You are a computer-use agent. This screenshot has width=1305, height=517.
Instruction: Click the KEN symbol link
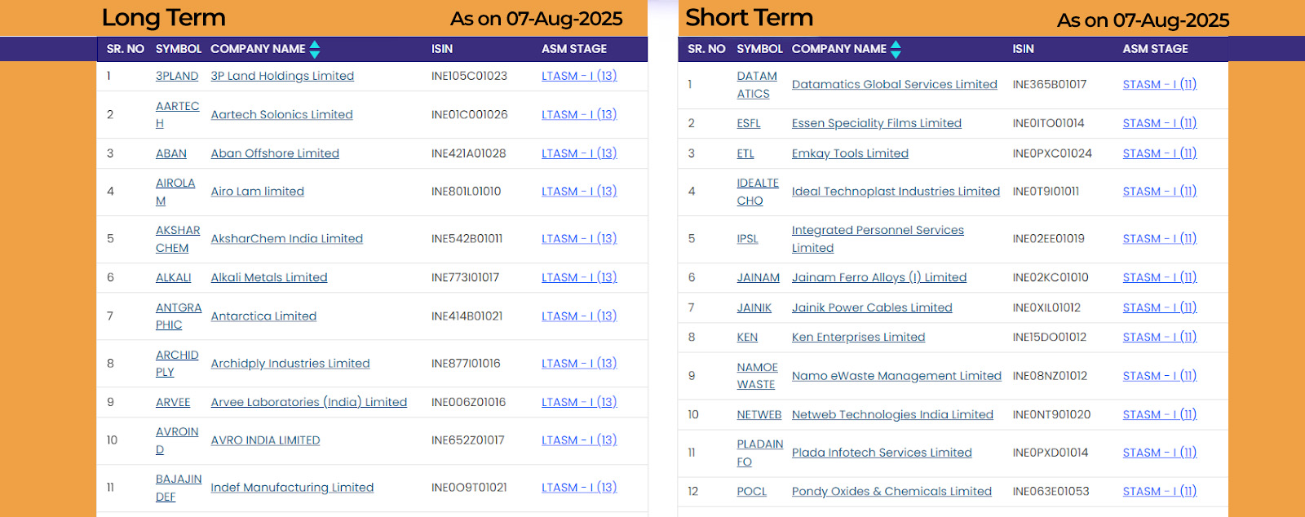(747, 338)
